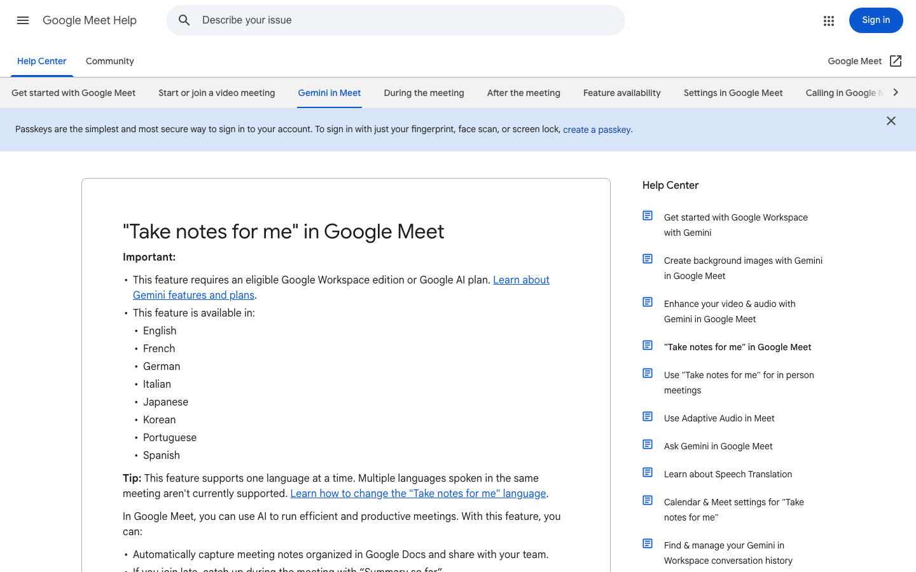Open Use Adaptive Audio in Meet article
This screenshot has height=572, width=916.
coord(719,418)
